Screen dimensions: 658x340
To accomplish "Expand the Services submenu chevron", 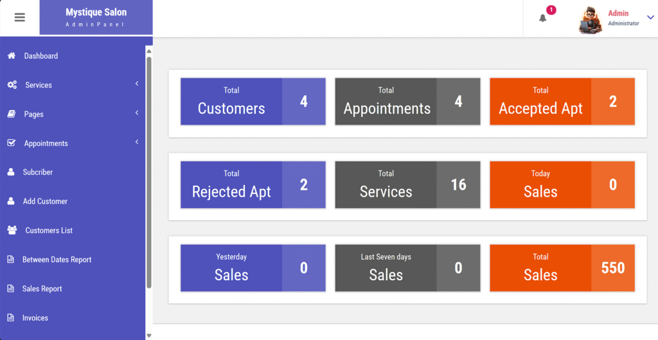I will tap(137, 84).
